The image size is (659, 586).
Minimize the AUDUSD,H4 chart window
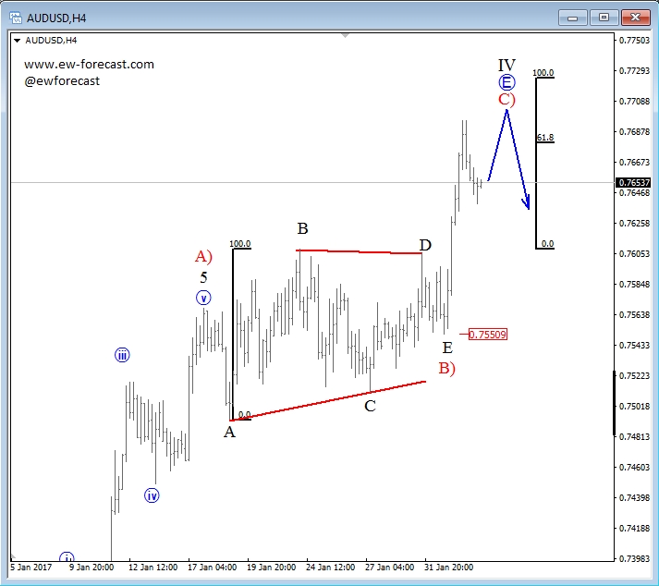tap(572, 18)
